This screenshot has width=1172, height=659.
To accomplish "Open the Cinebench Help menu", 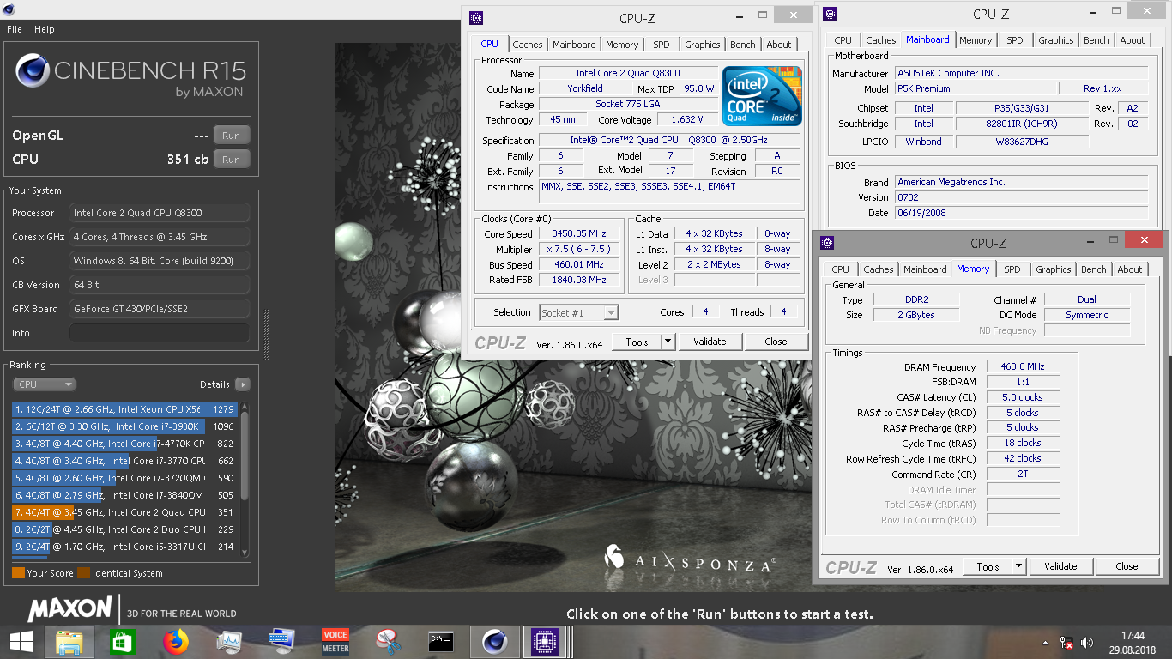I will [45, 29].
